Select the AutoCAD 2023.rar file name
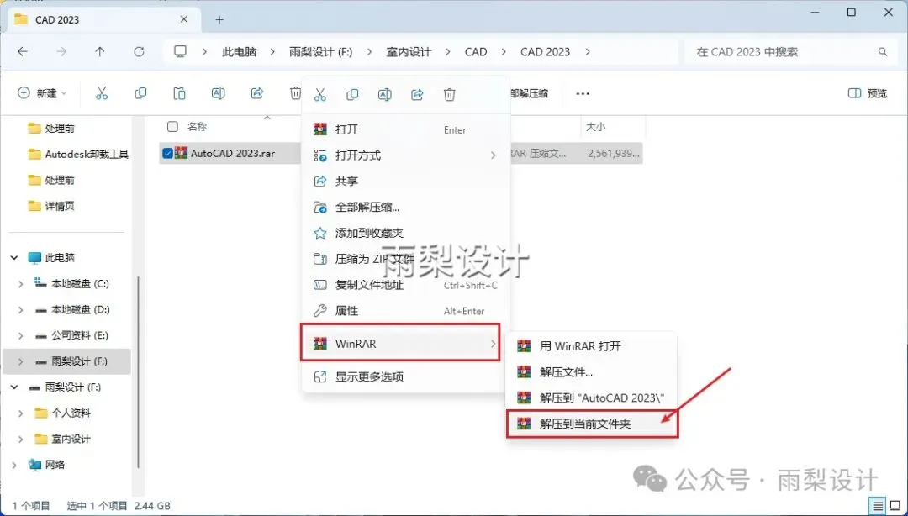The width and height of the screenshot is (908, 516). [x=233, y=154]
